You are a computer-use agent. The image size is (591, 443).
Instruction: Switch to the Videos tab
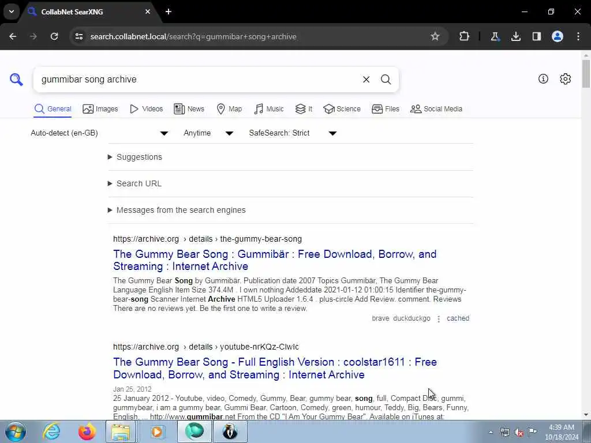[x=146, y=109]
